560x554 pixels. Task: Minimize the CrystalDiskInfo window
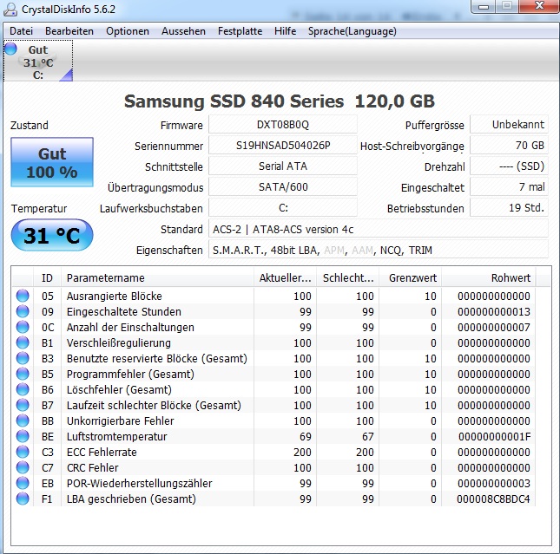(x=484, y=7)
